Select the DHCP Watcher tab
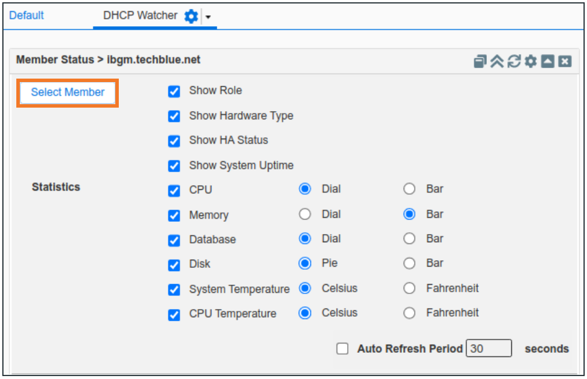The height and width of the screenshot is (379, 587). coord(140,16)
